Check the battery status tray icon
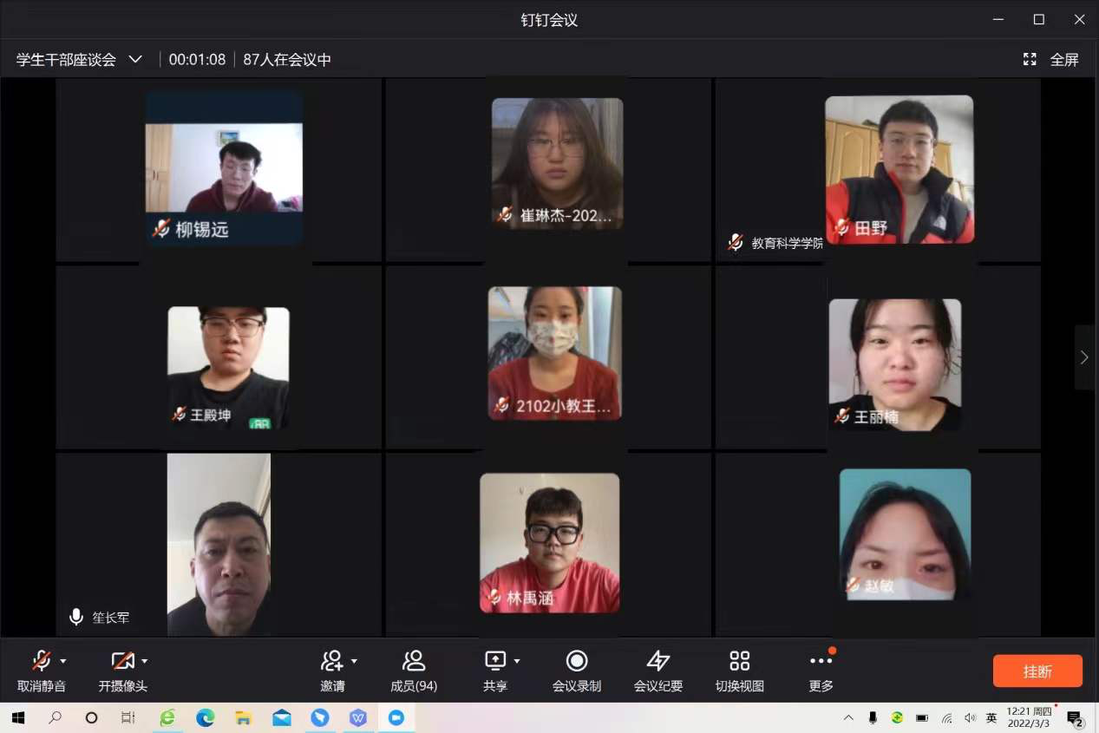 [x=921, y=717]
